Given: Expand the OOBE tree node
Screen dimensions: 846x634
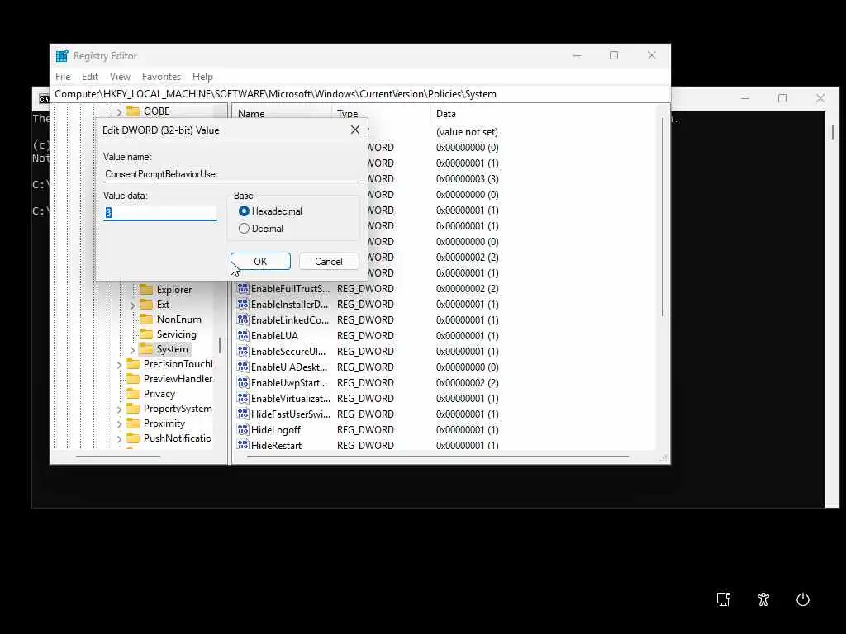Looking at the screenshot, I should tap(119, 112).
